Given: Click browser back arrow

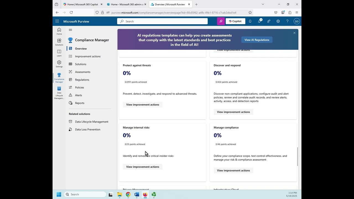Looking at the screenshot, I should pos(57,12).
